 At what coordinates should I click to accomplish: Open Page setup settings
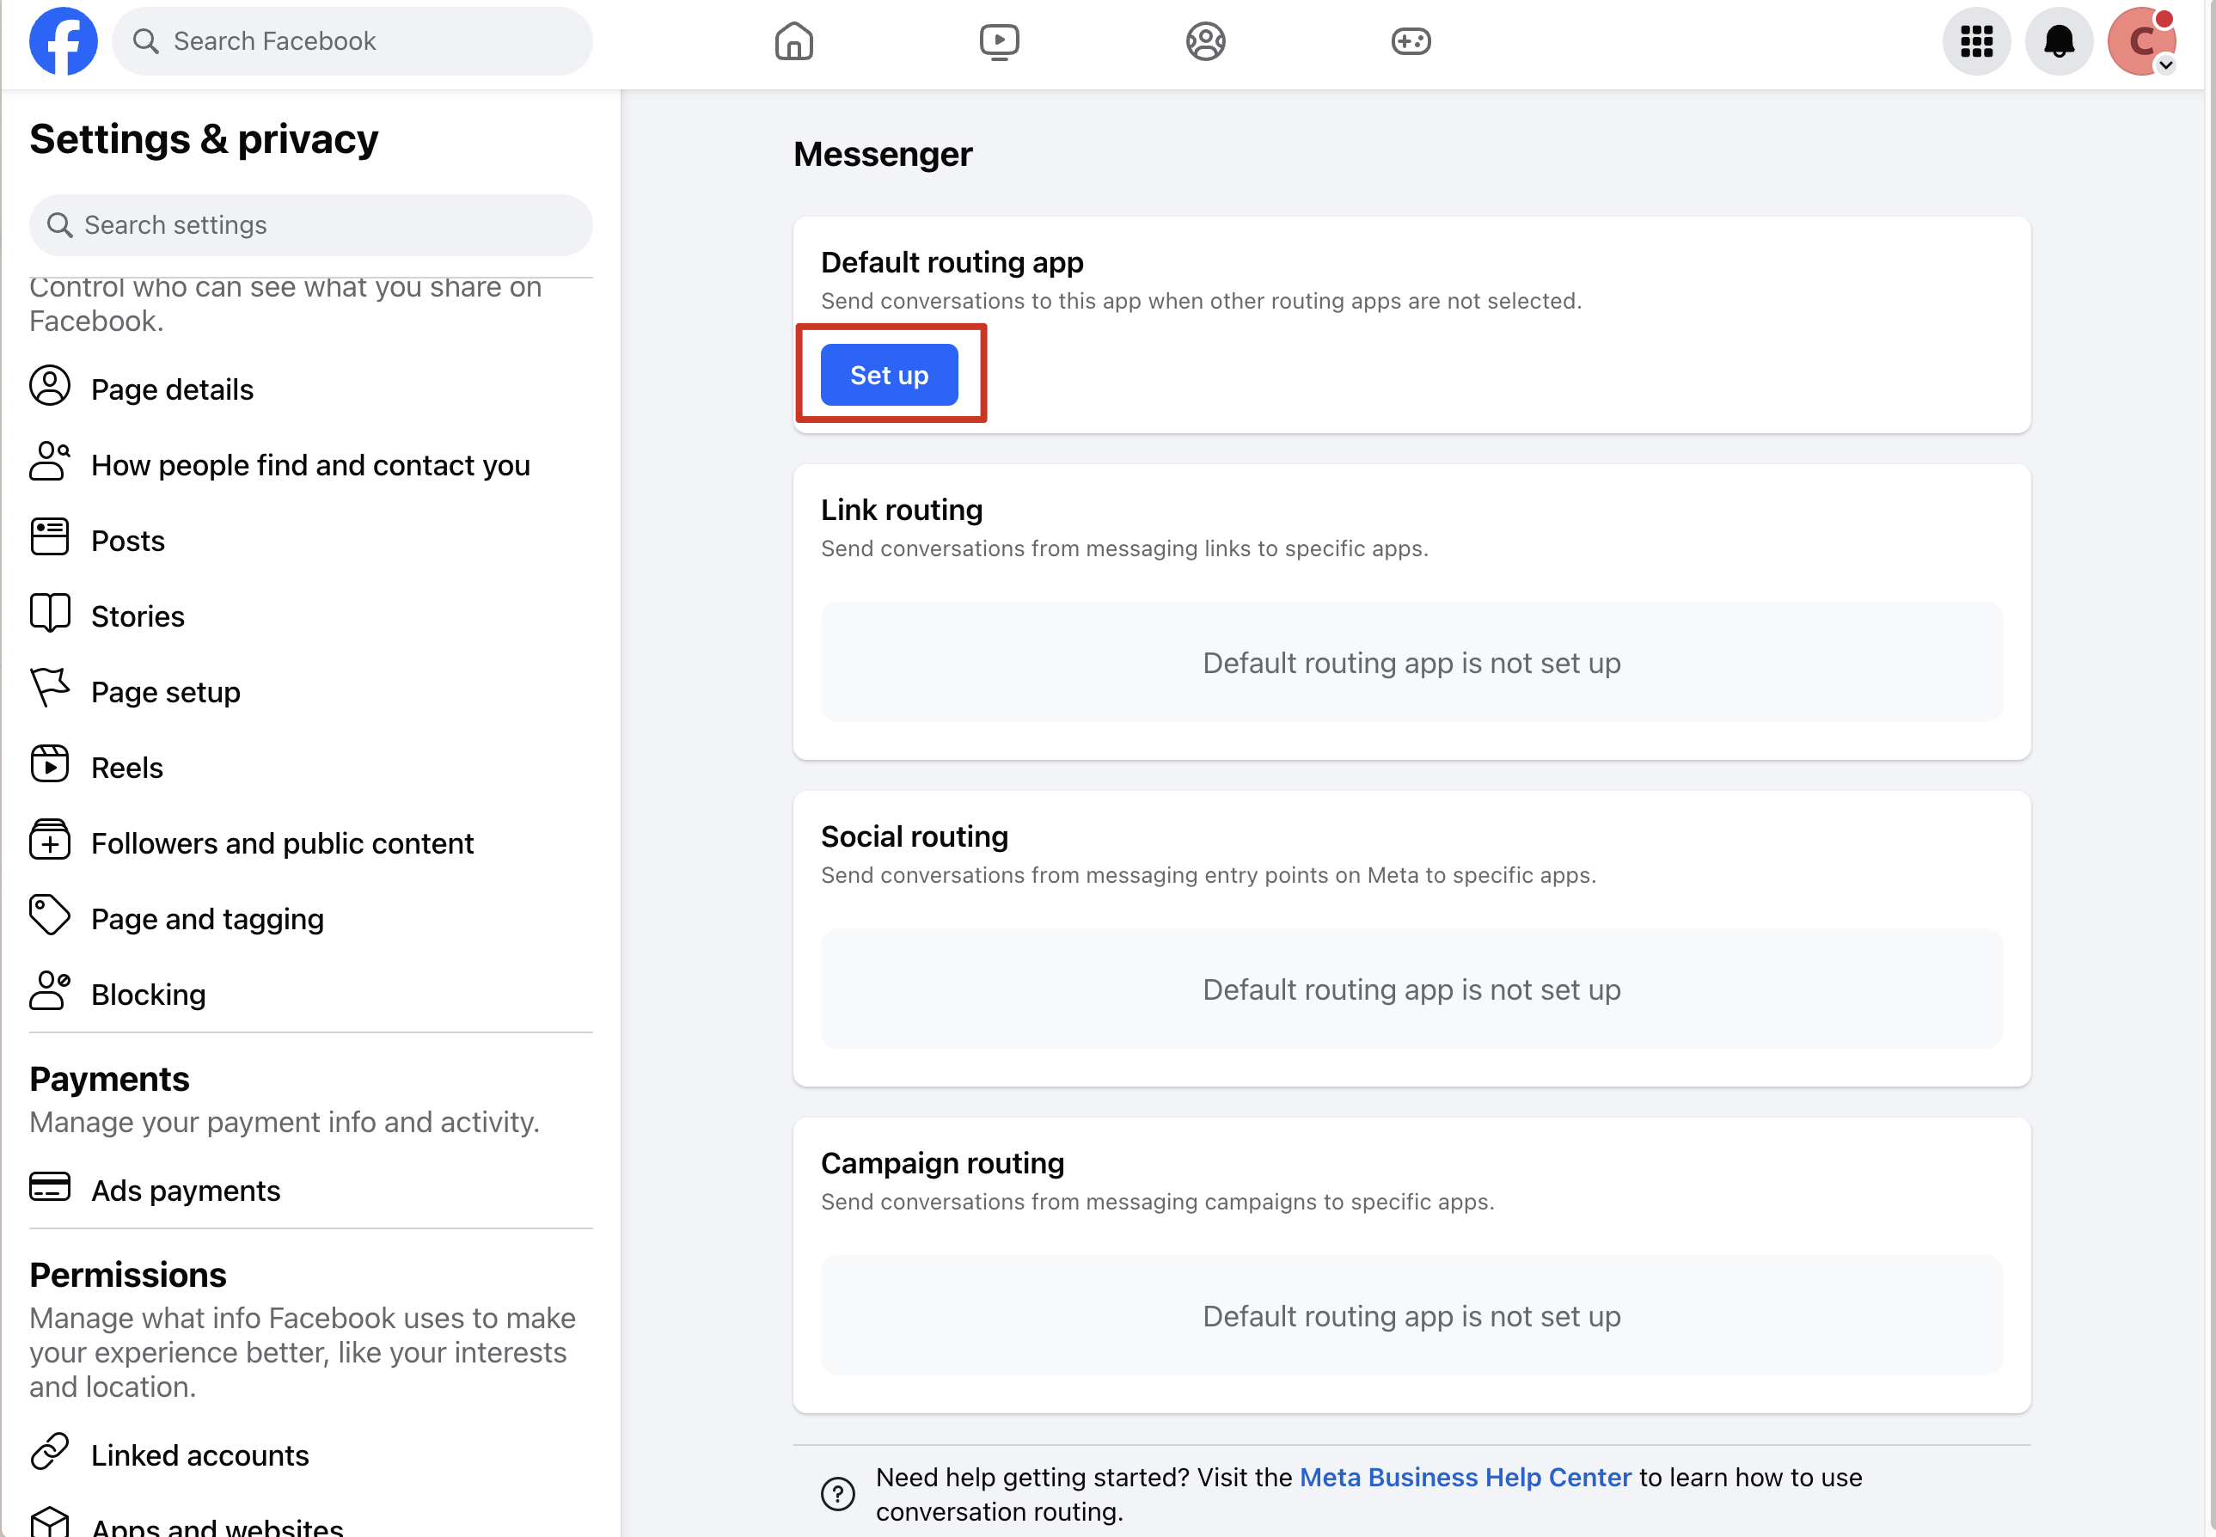click(311, 691)
